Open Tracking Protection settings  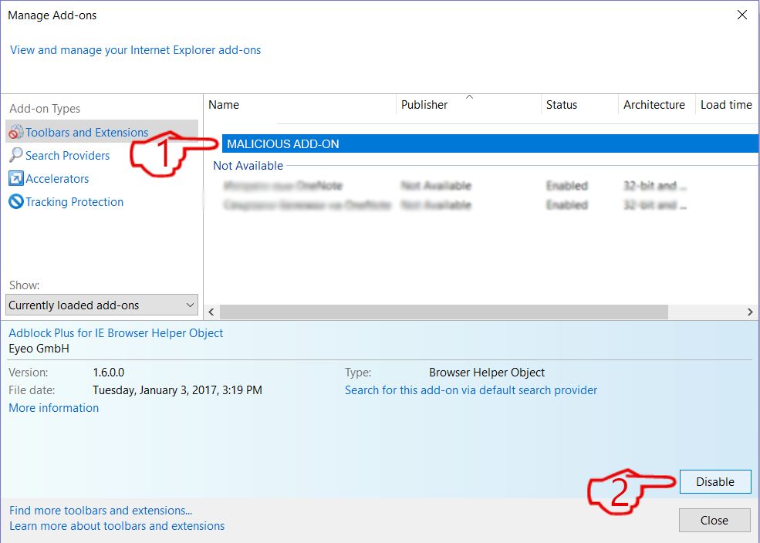[x=73, y=201]
